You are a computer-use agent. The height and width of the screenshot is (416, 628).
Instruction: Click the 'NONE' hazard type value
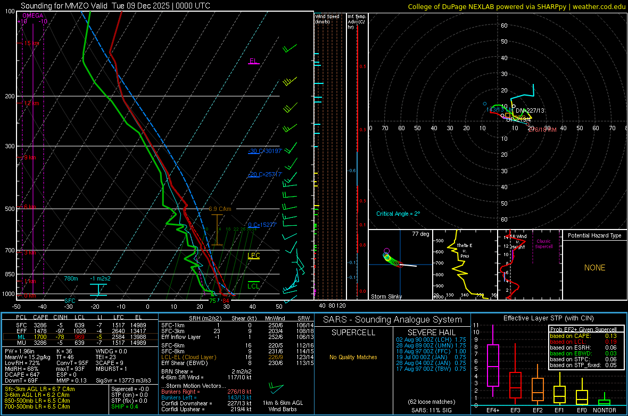pos(595,268)
